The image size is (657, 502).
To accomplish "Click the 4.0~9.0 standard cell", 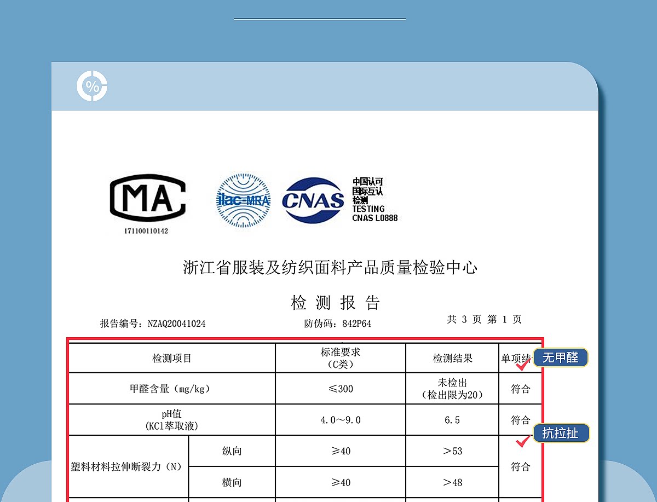I will coord(341,420).
